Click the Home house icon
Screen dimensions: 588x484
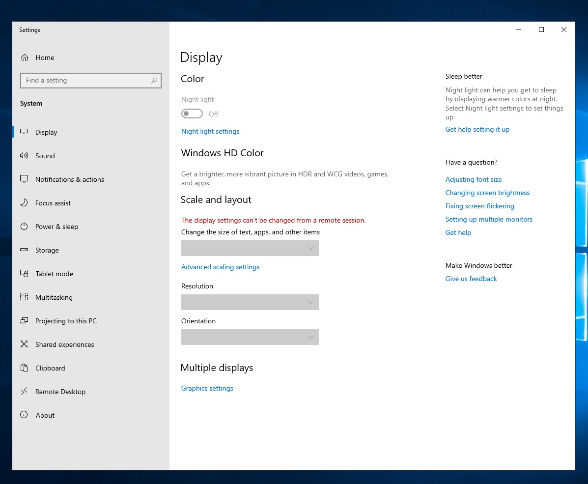click(x=25, y=57)
